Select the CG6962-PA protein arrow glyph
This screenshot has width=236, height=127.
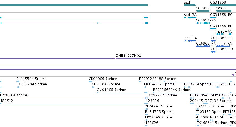[x=203, y=46]
